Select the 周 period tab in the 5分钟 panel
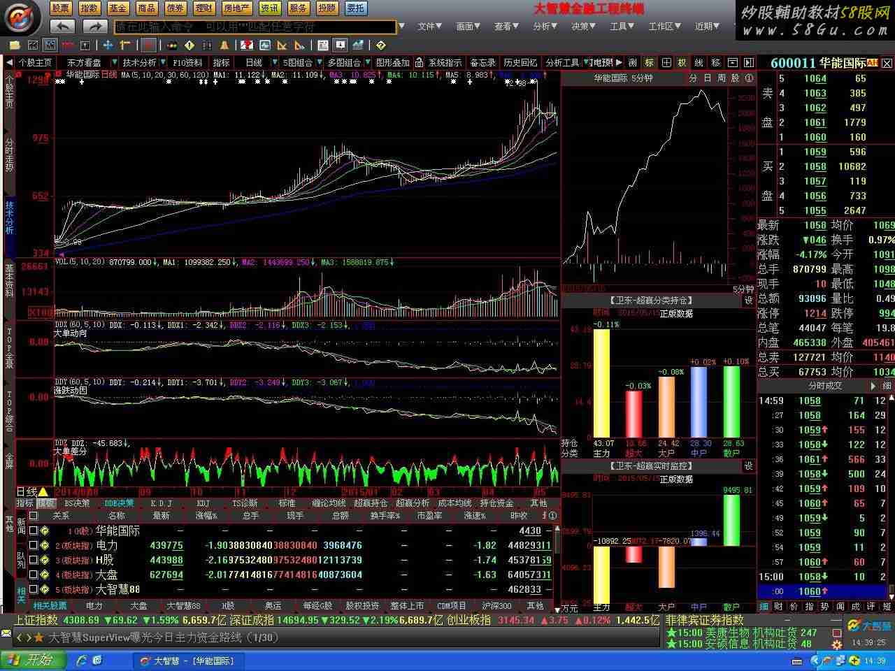 tap(721, 78)
